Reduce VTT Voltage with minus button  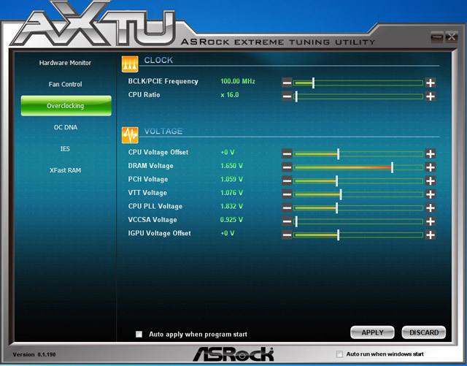click(287, 194)
